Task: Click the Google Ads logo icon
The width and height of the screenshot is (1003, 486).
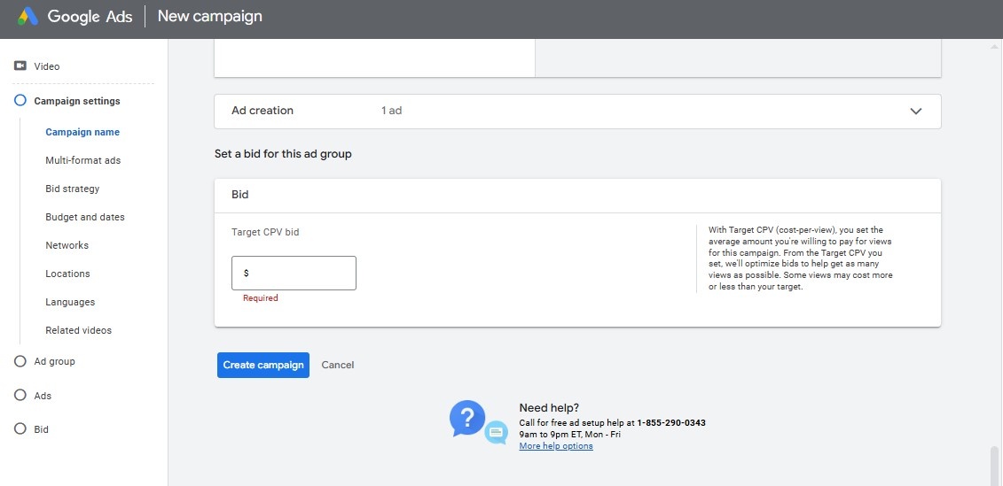Action: click(x=27, y=17)
